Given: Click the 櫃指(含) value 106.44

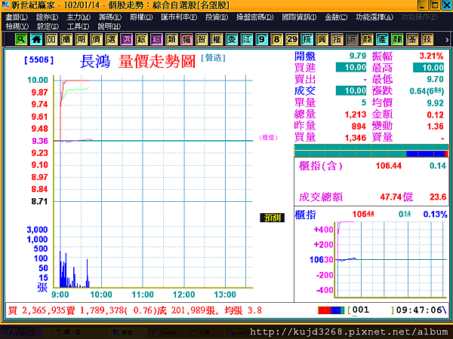Looking at the screenshot, I should [389, 166].
